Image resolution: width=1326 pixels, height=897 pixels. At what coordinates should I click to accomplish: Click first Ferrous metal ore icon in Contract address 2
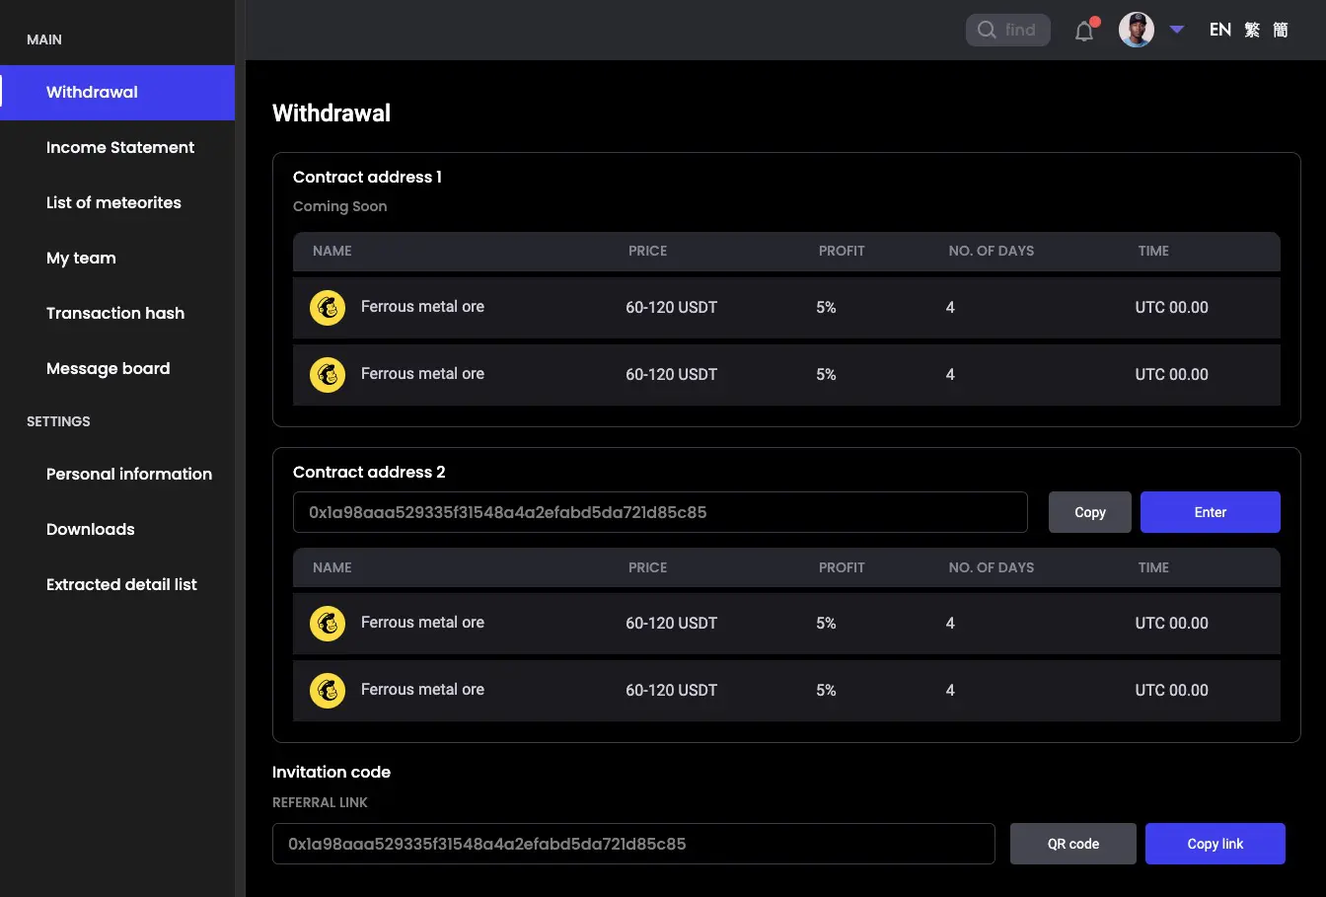point(328,624)
